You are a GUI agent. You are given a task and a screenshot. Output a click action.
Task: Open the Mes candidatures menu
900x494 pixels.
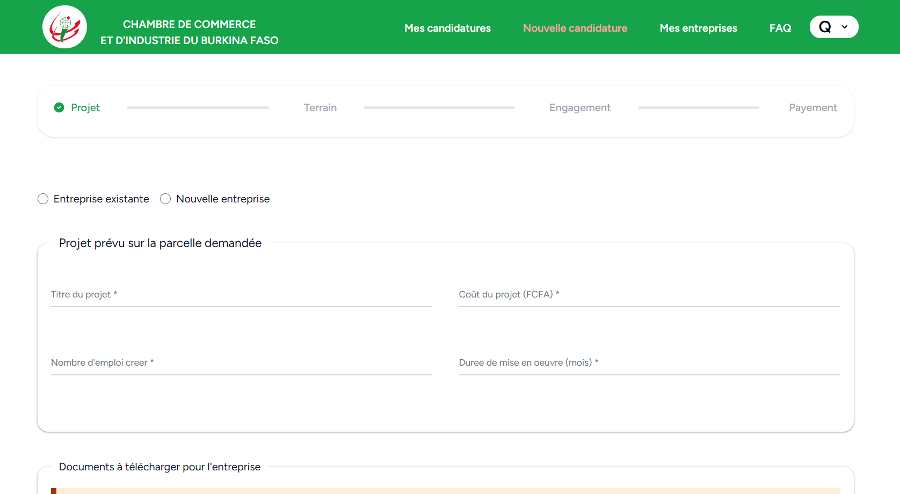[447, 28]
